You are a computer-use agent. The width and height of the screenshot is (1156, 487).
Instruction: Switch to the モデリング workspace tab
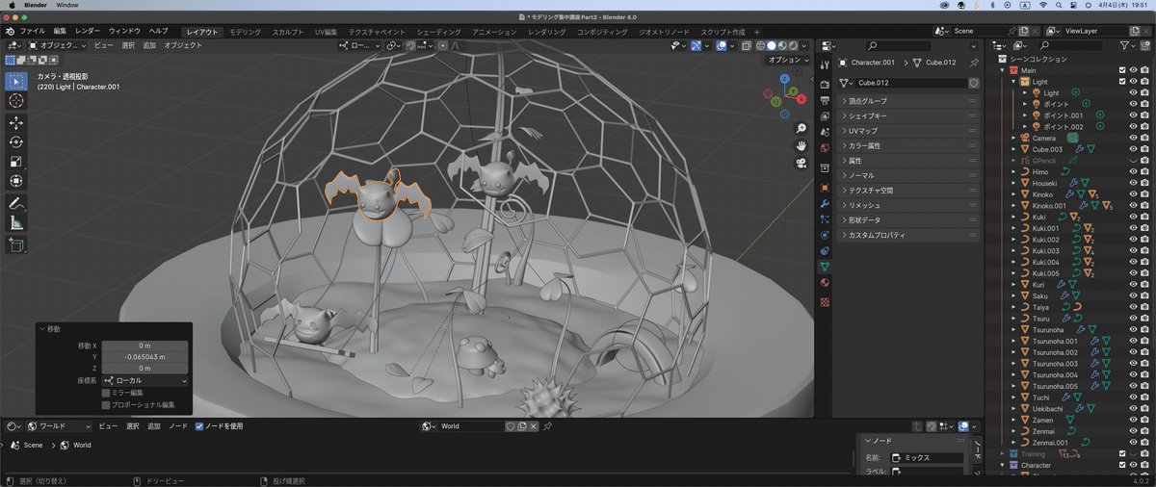(245, 32)
